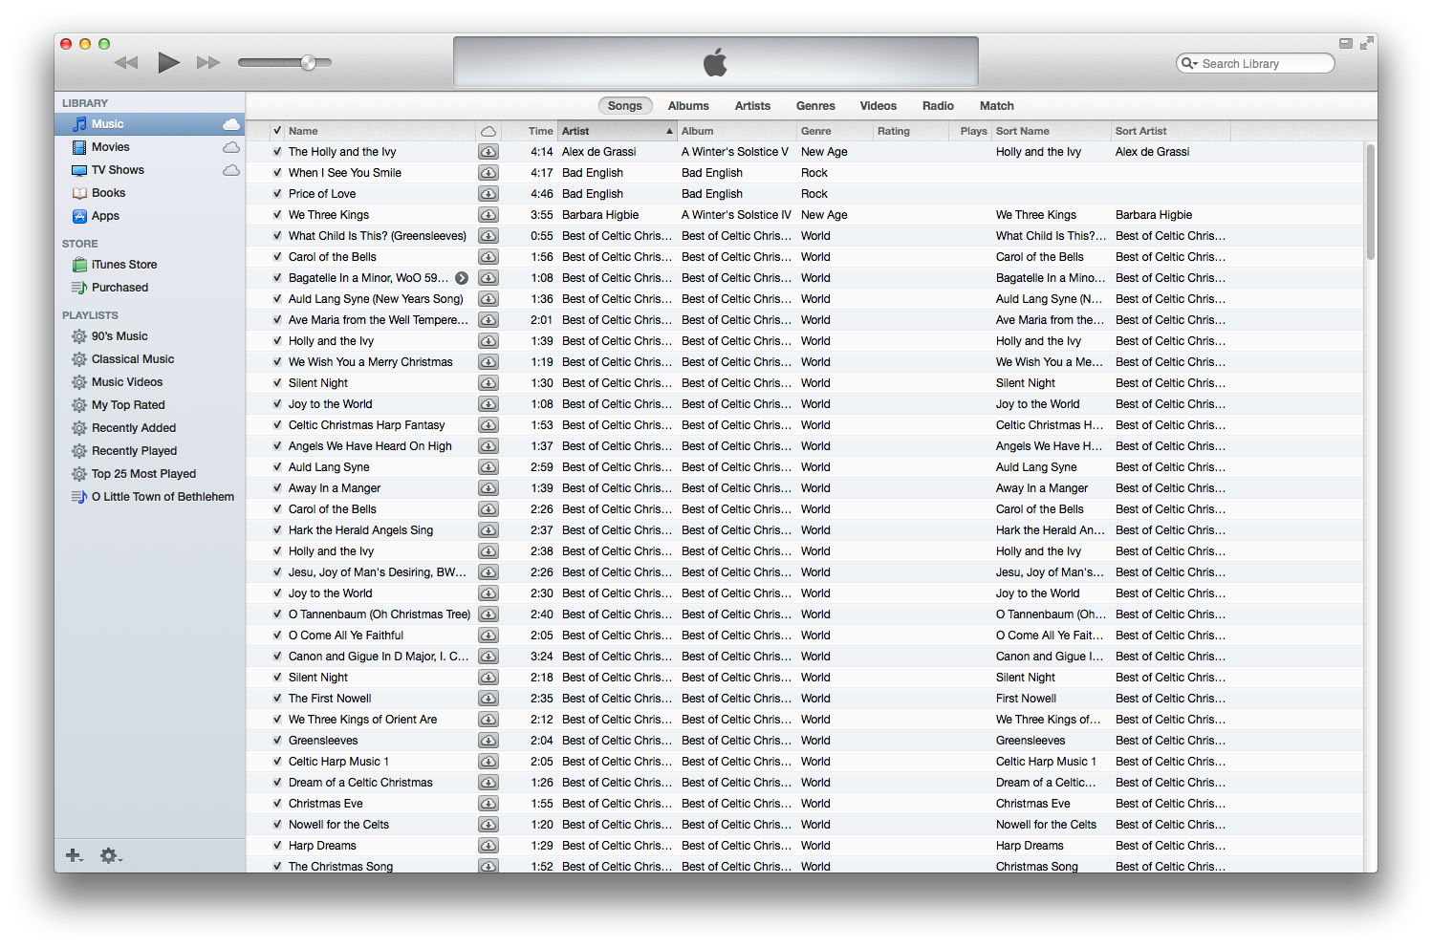Image resolution: width=1432 pixels, height=948 pixels.
Task: Open the Radio tab
Action: tap(938, 106)
